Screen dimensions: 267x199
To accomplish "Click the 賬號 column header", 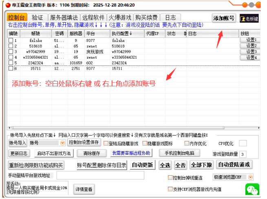I will point(36,33).
